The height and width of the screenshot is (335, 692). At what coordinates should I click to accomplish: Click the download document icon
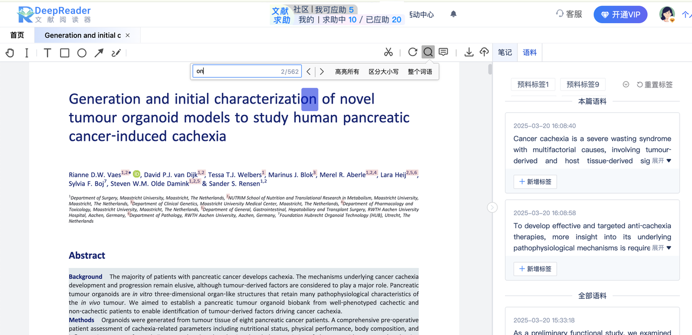[x=469, y=52]
